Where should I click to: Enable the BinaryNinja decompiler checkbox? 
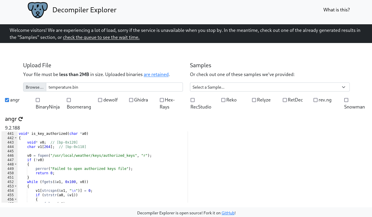tap(38, 100)
